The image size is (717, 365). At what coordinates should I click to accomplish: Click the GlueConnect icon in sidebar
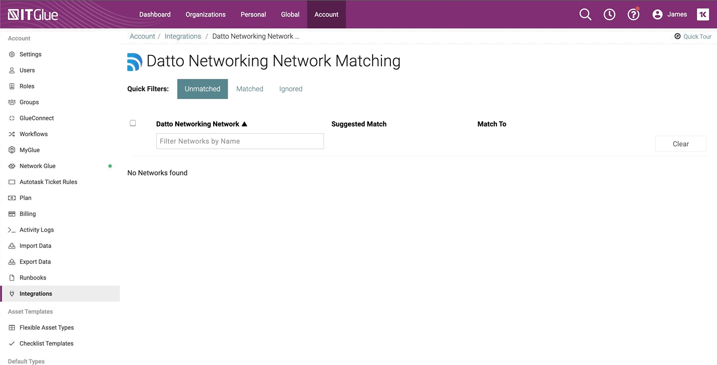pyautogui.click(x=12, y=118)
